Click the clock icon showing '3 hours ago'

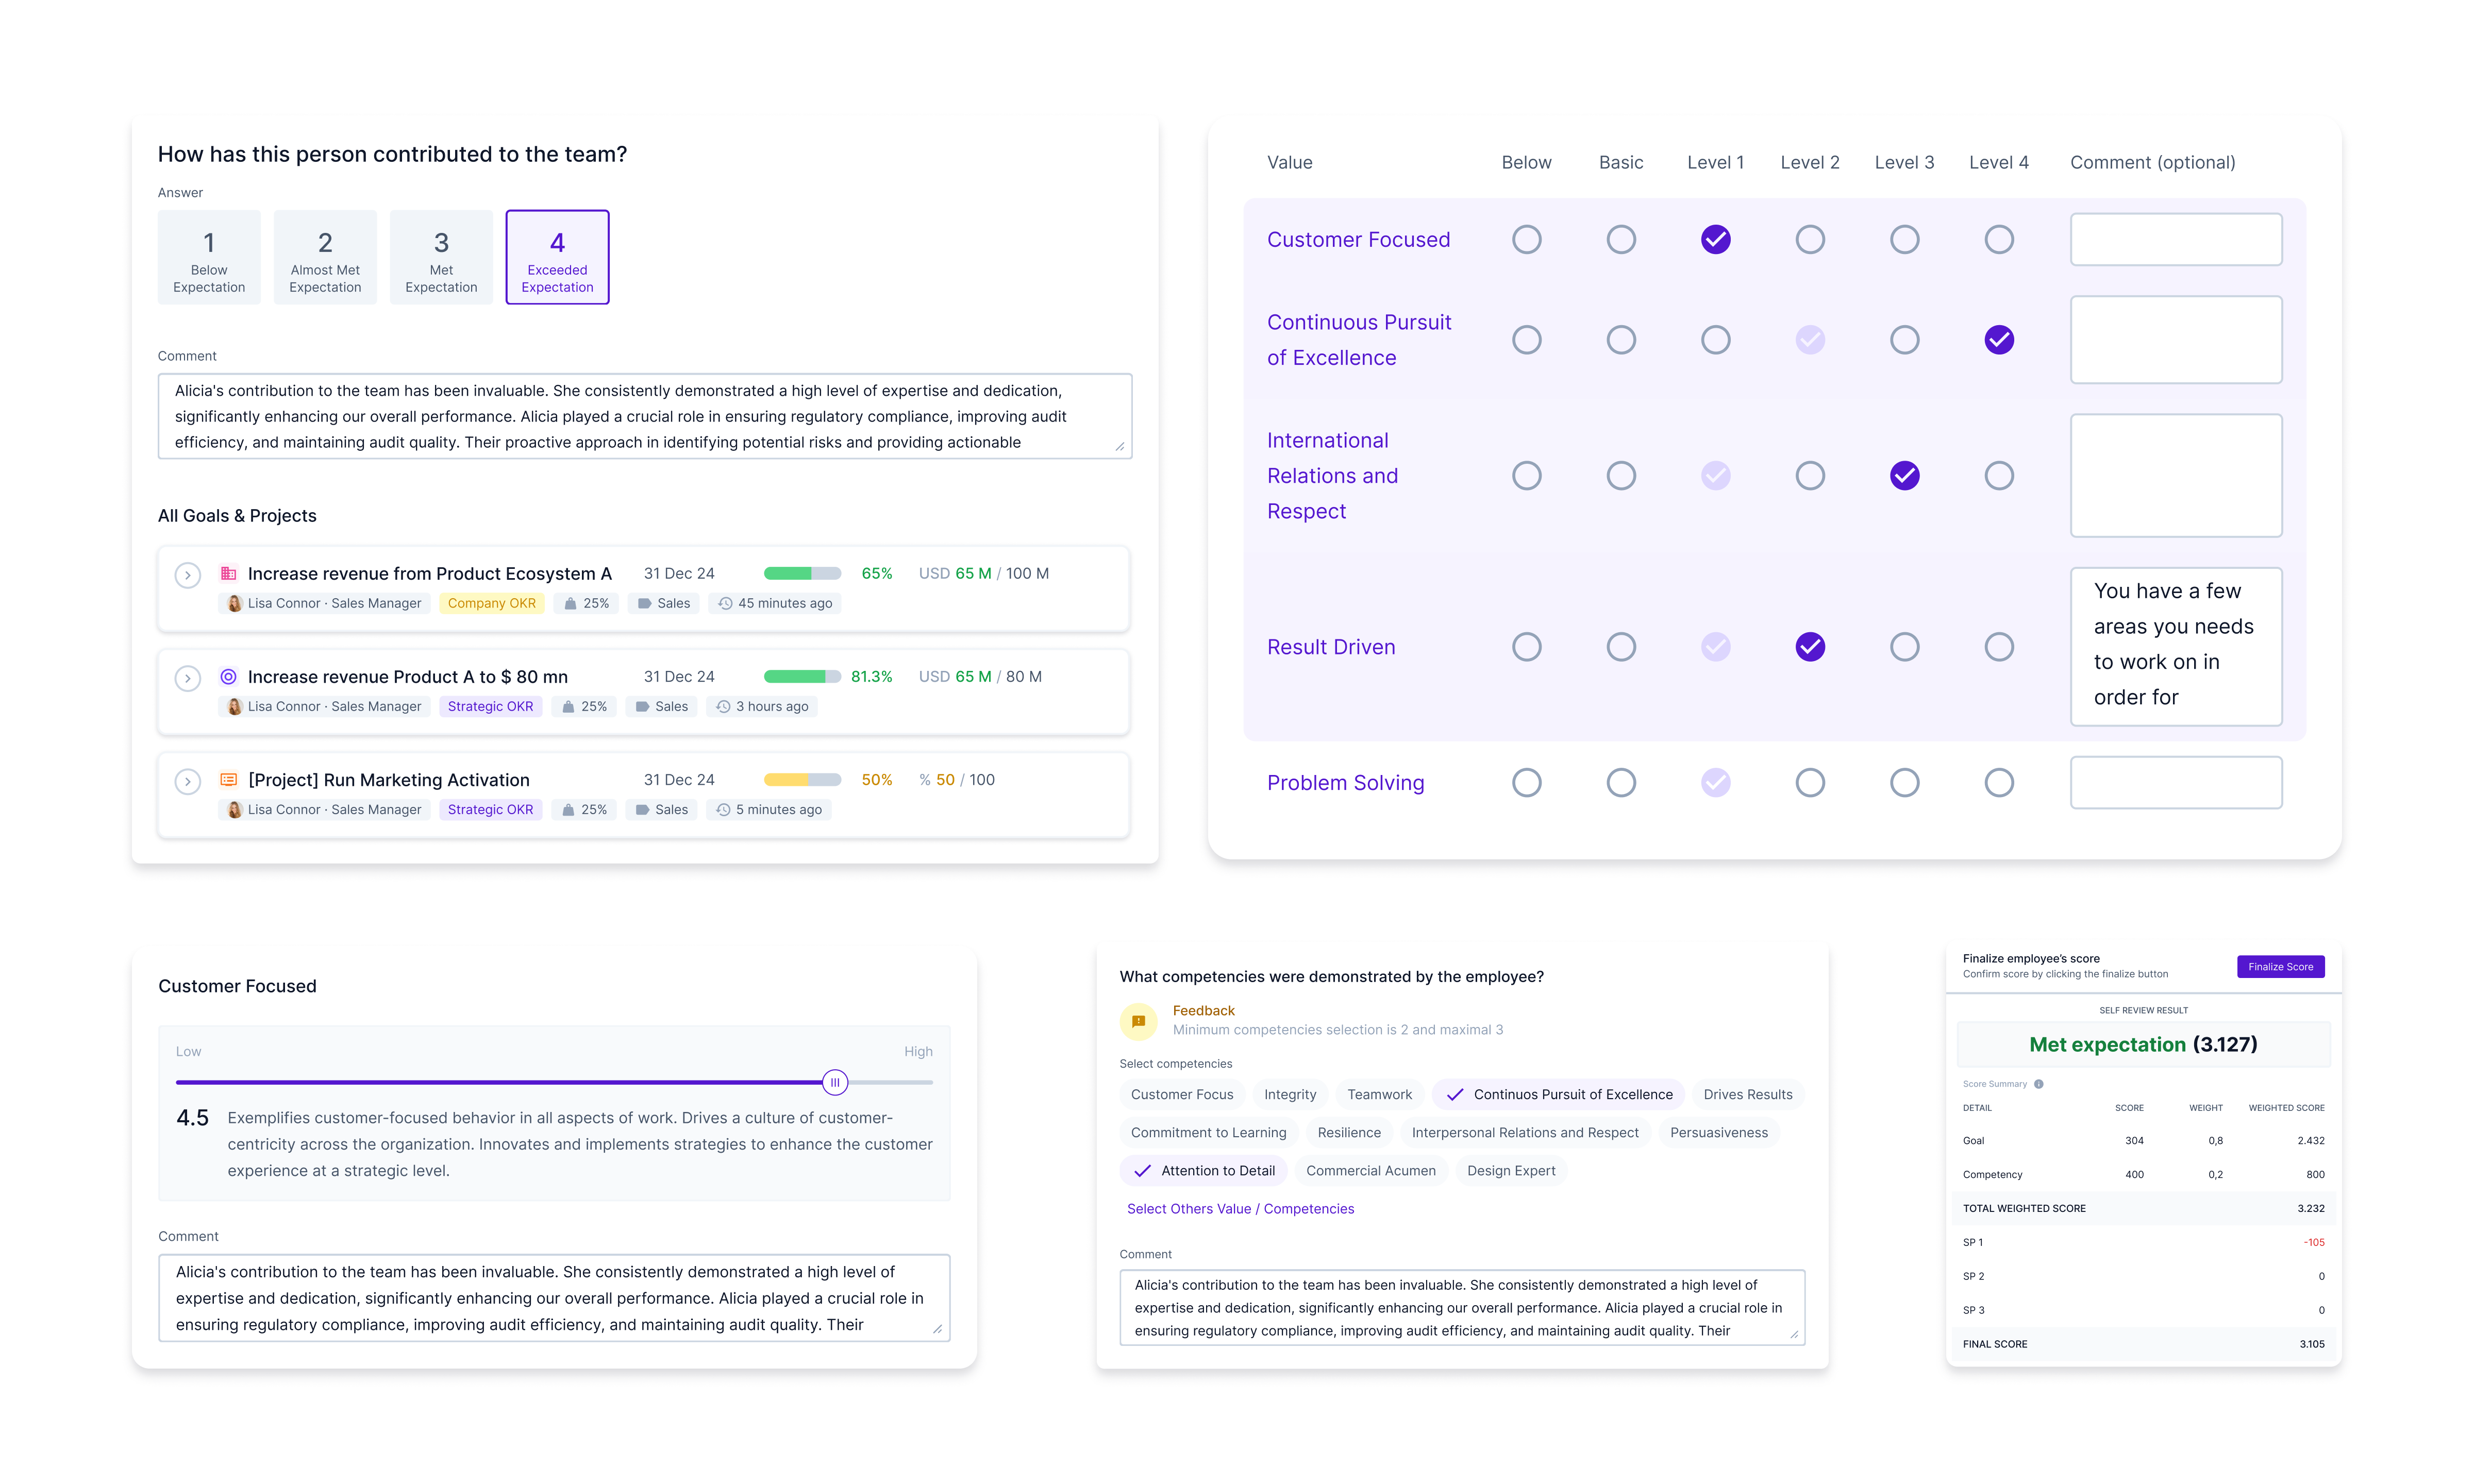coord(723,706)
